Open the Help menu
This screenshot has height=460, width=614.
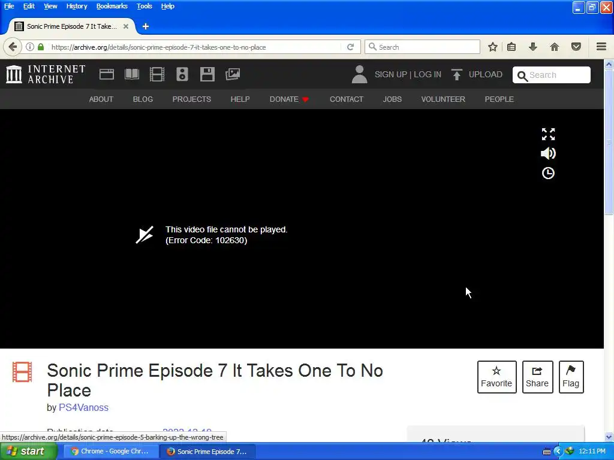pos(168,6)
